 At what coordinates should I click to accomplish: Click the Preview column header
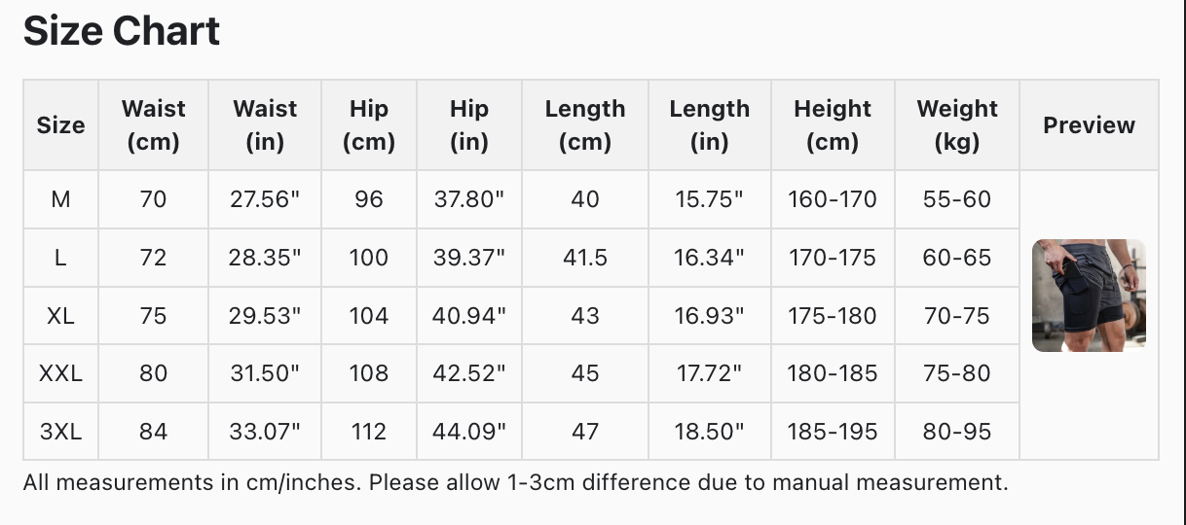click(x=1089, y=125)
